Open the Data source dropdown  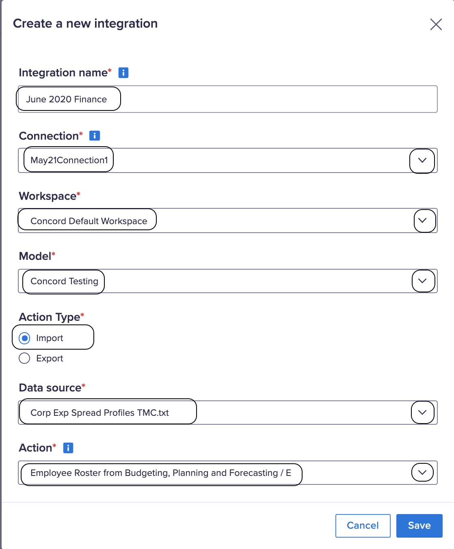[422, 412]
